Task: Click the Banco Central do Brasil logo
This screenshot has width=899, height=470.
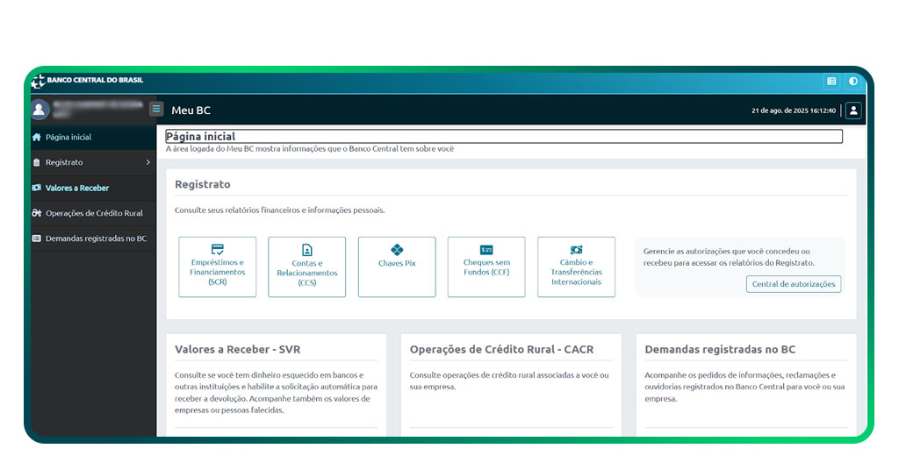Action: click(86, 81)
